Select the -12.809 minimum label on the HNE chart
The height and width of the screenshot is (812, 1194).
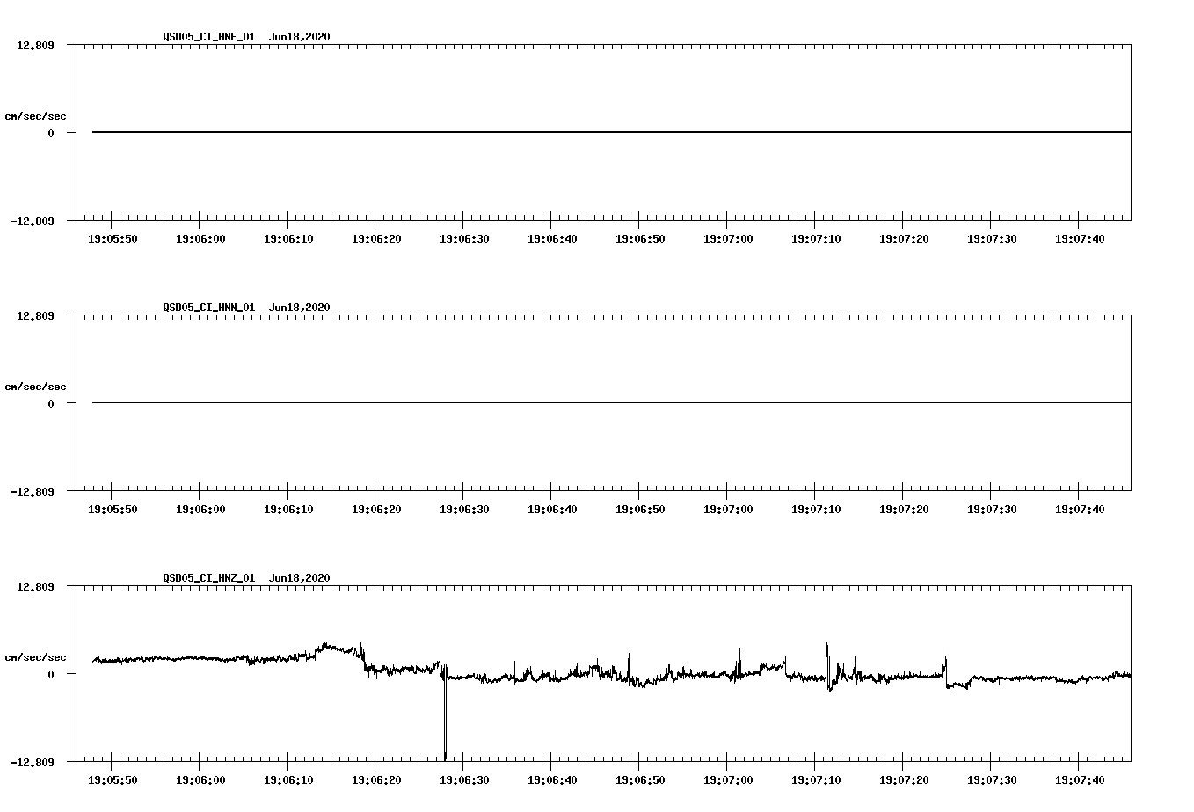[x=33, y=221]
